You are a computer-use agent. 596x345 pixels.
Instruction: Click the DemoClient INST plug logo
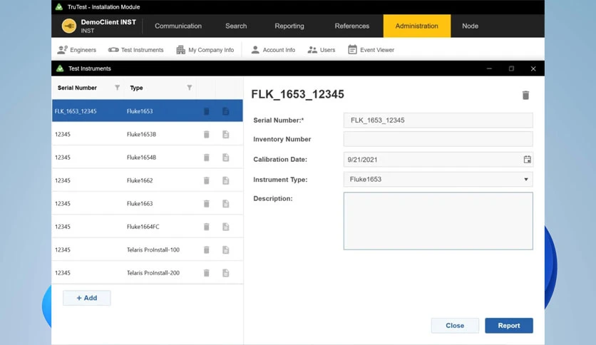click(69, 26)
